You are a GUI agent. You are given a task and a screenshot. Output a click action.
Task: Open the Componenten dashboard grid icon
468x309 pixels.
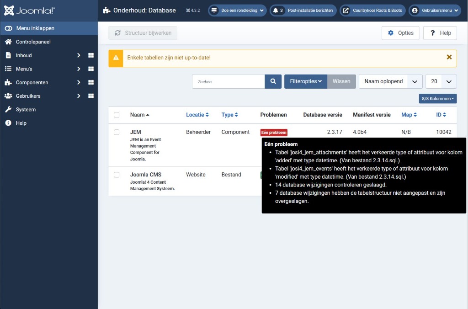pos(91,82)
